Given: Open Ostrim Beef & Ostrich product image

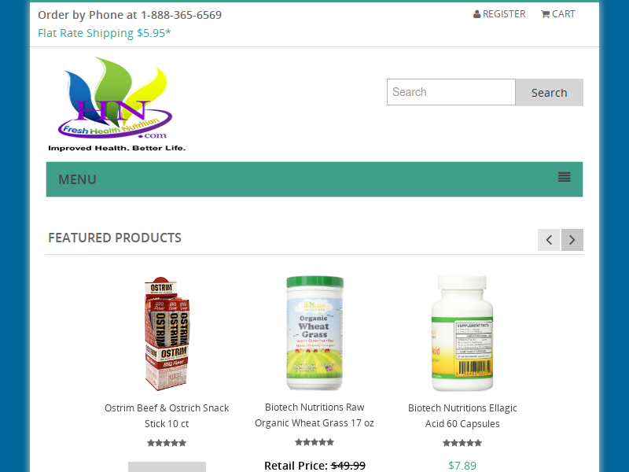Looking at the screenshot, I should click(167, 333).
